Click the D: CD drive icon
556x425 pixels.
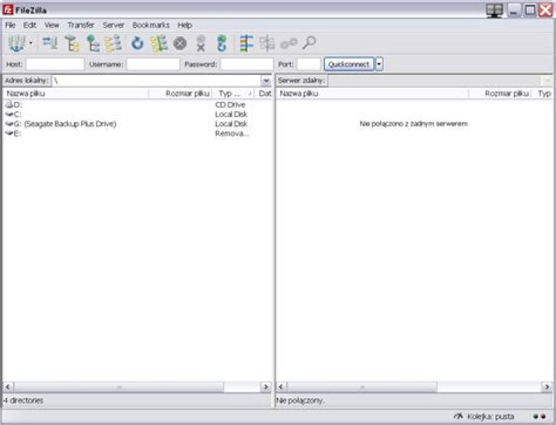[x=9, y=104]
